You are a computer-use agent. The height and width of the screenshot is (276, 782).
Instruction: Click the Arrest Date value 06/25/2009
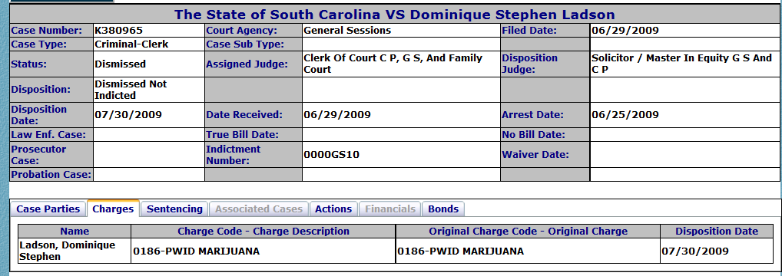(625, 114)
